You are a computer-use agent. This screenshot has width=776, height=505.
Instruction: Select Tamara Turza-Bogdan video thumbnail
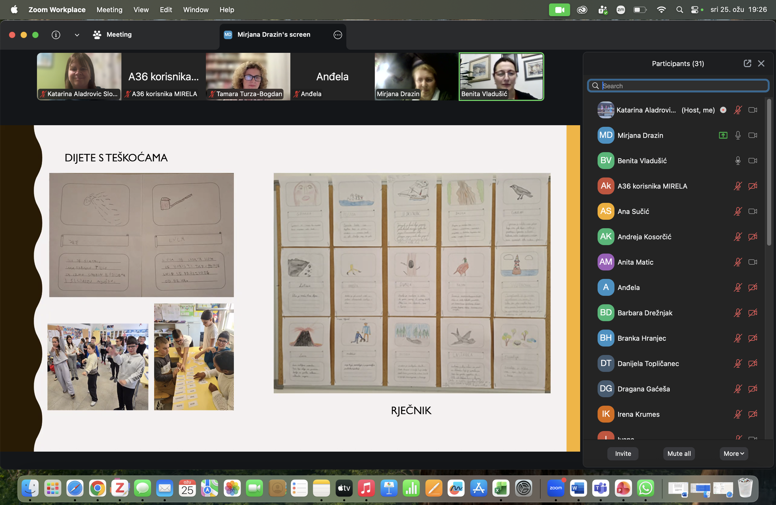point(248,76)
